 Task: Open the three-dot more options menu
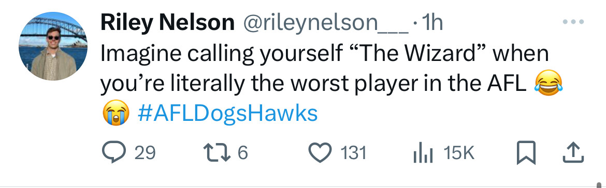point(573,22)
